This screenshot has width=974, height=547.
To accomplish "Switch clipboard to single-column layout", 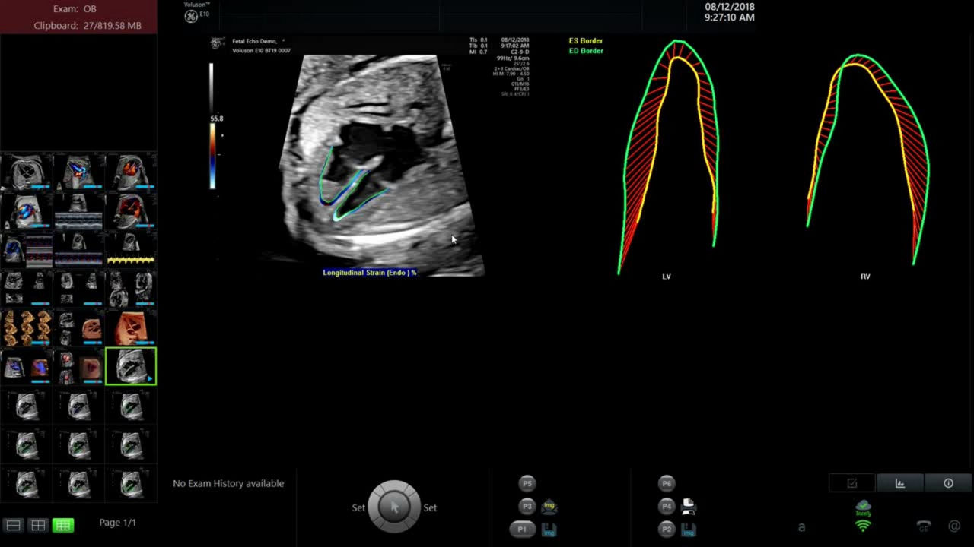I will [x=13, y=525].
